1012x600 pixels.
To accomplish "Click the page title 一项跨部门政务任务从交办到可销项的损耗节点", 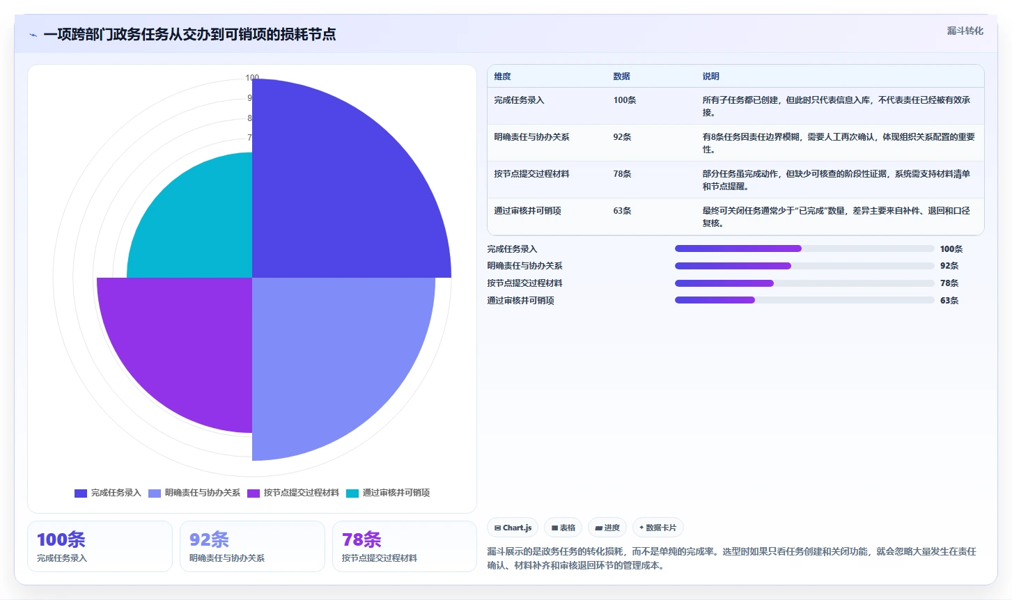I will point(189,34).
